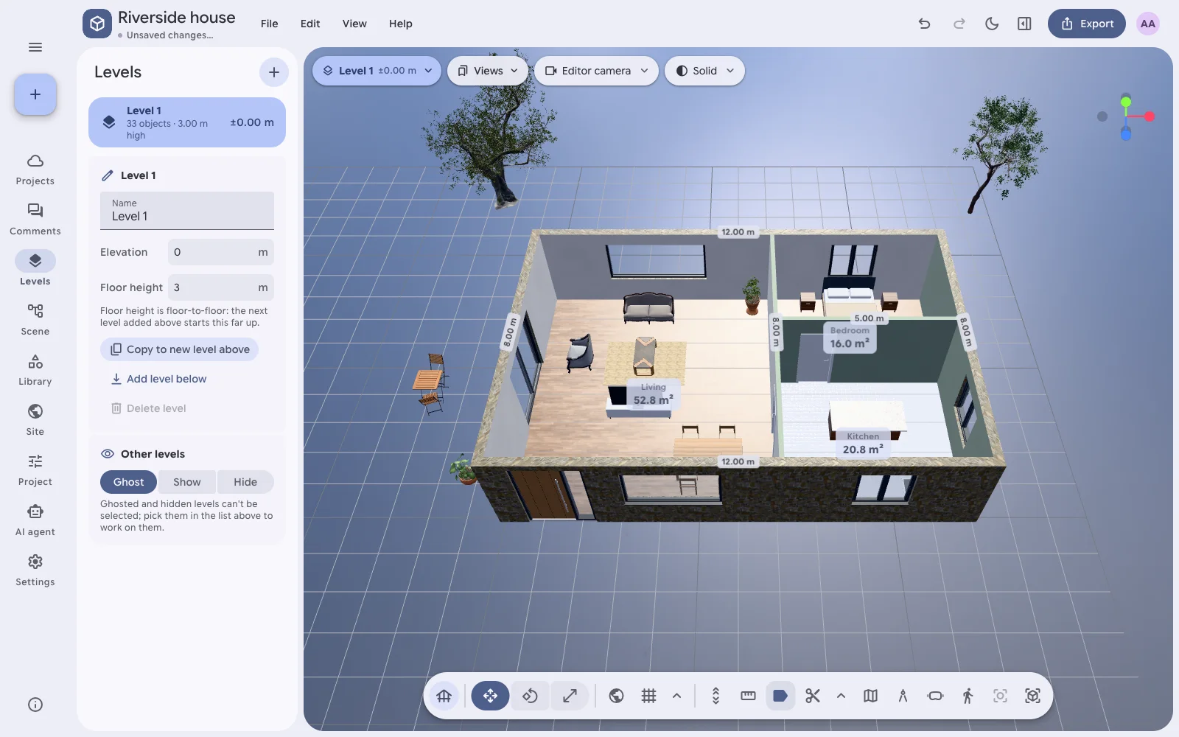Click the Elevation input field
The image size is (1179, 737).
221,252
